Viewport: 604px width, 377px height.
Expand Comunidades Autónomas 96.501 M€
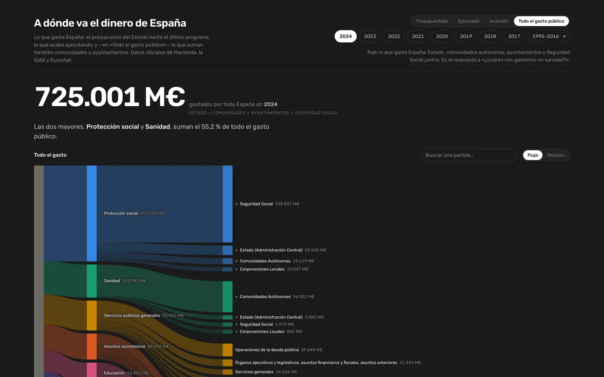click(x=275, y=297)
